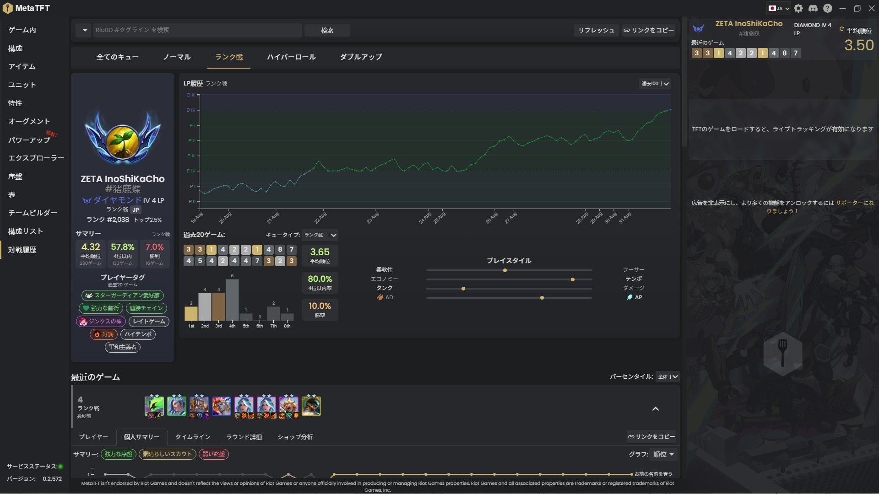879x494 pixels.
Task: Click the スターガーディアン愛好家 player tag
Action: coord(122,295)
